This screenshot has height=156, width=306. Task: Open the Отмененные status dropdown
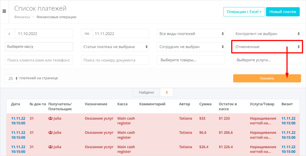pos(267,47)
